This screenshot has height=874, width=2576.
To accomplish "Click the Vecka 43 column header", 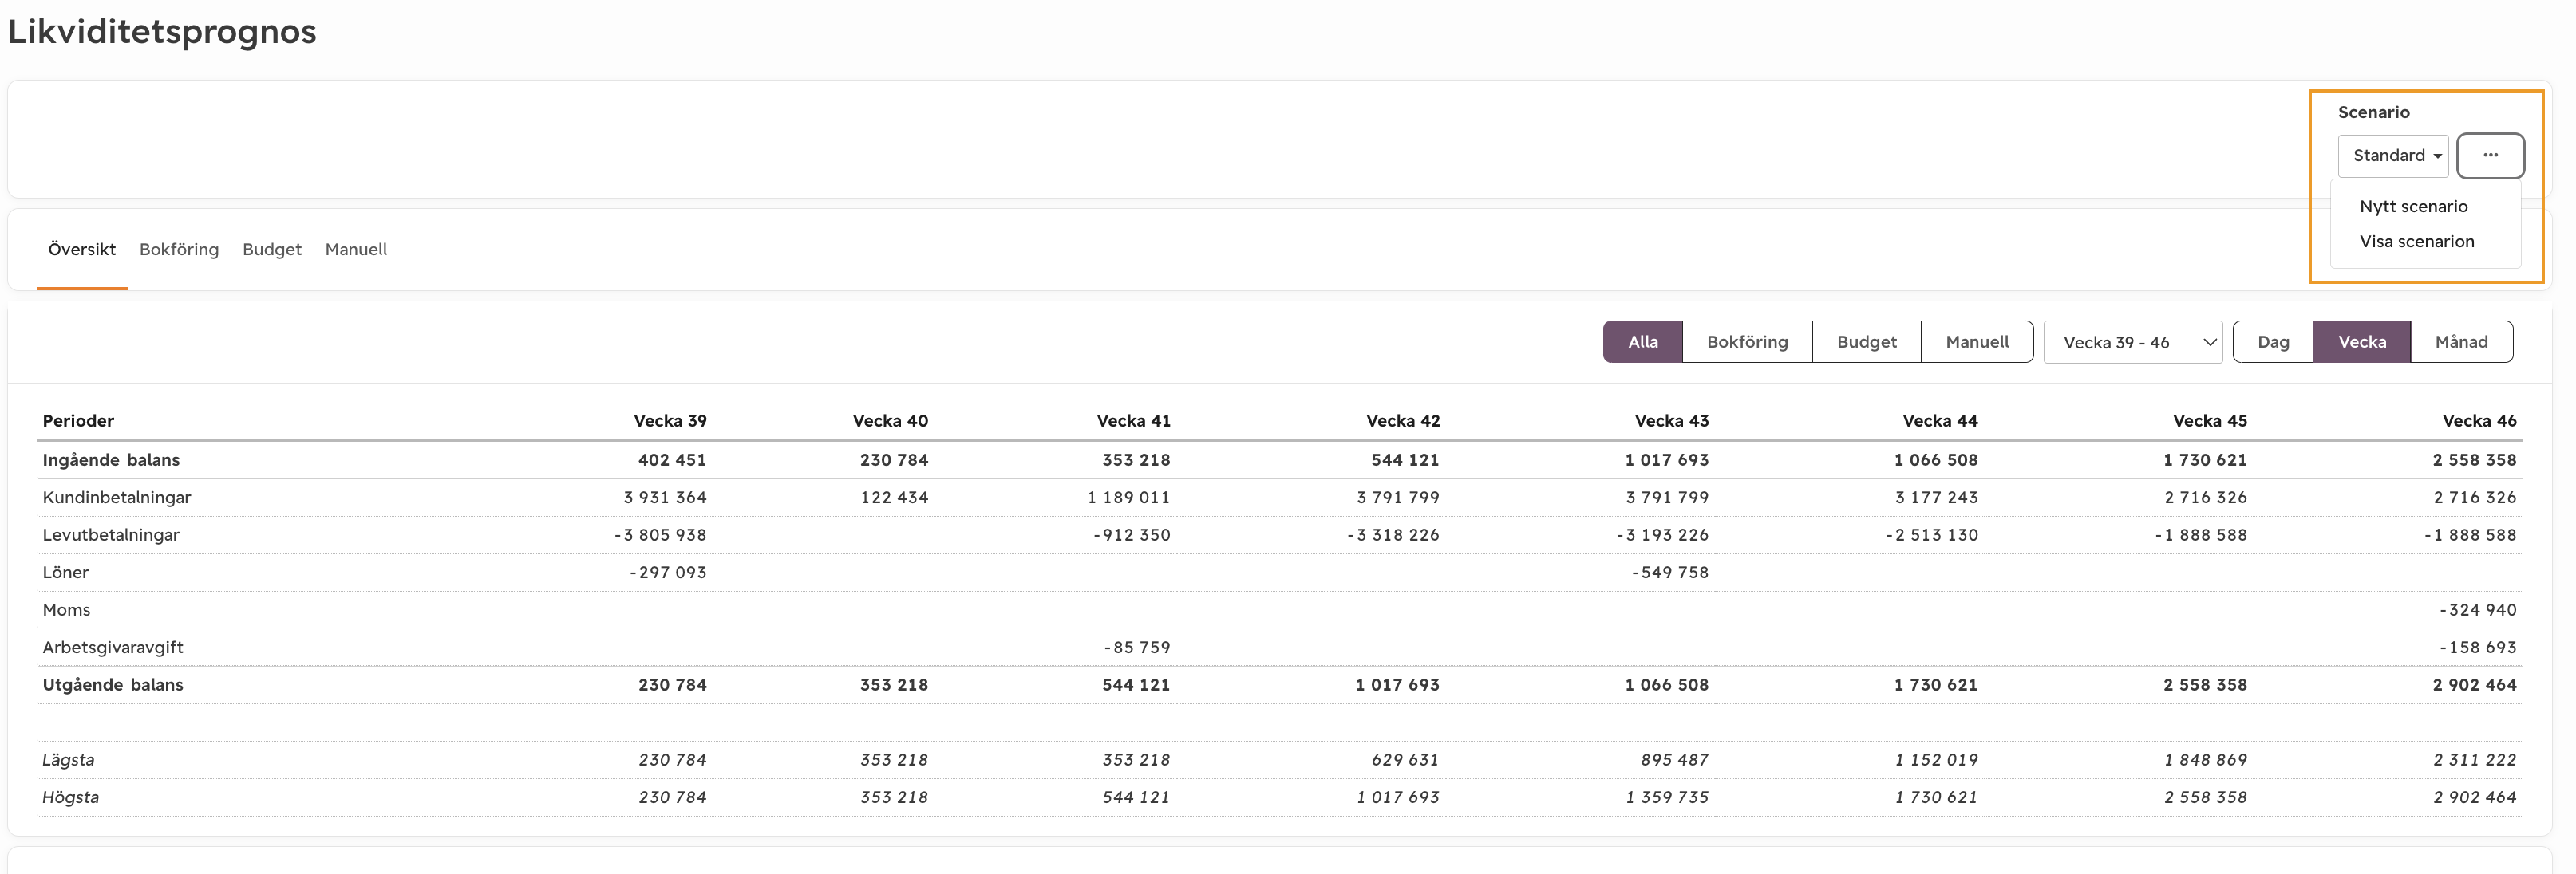I will pyautogui.click(x=1672, y=420).
